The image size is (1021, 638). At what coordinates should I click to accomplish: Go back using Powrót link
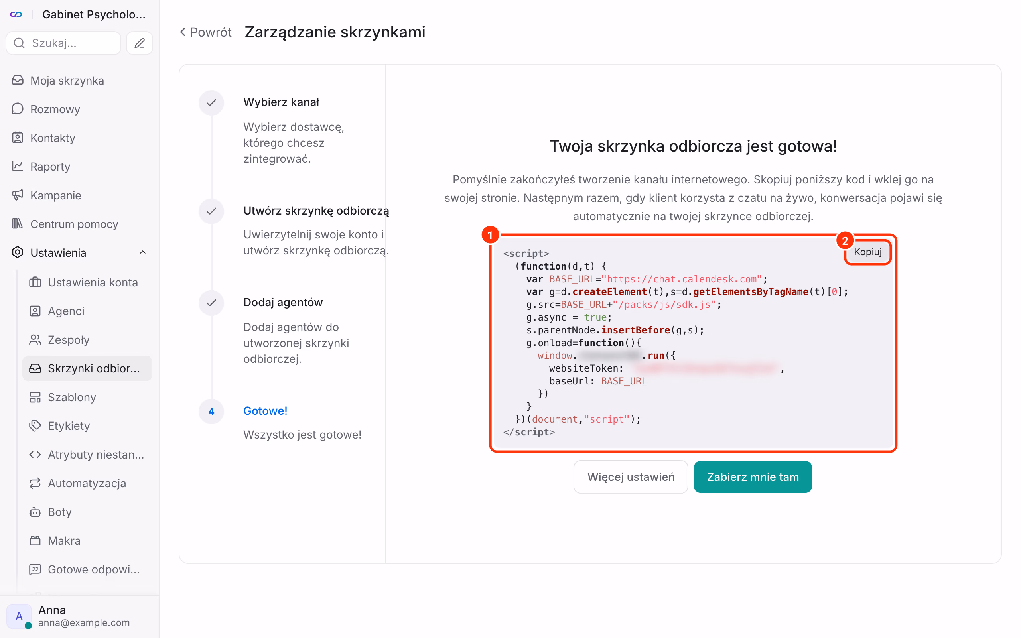[205, 32]
